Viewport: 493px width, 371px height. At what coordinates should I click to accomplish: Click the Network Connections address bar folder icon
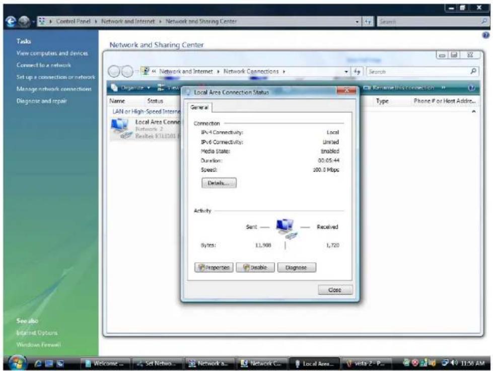[145, 71]
